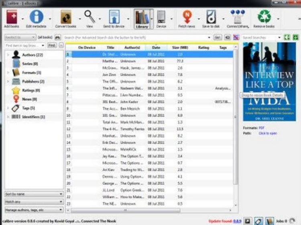The height and width of the screenshot is (225, 301).
Task: Open the Saved Searches dropdown
Action: (262, 37)
